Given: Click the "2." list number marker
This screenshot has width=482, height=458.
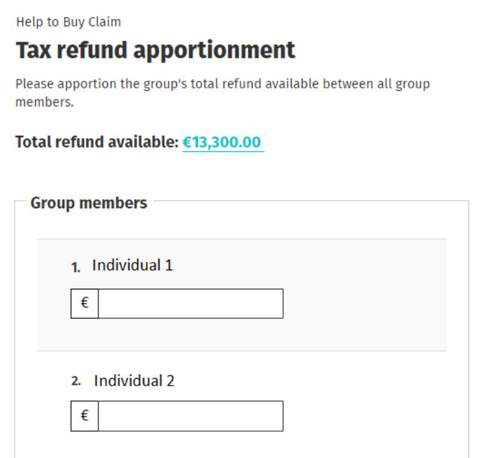Looking at the screenshot, I should click(76, 382).
